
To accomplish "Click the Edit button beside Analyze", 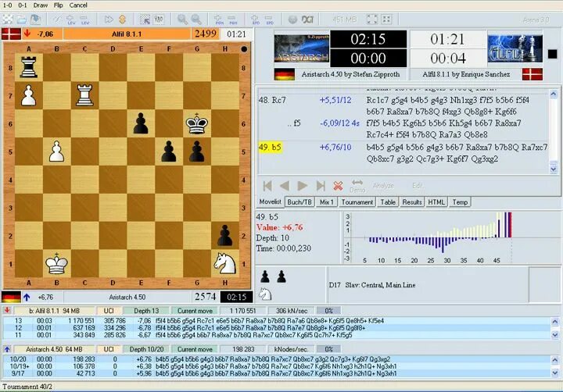I will [418, 185].
